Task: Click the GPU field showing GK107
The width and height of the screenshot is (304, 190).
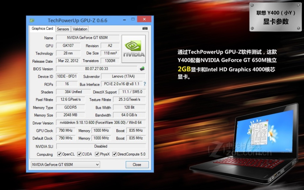Action: coord(68,45)
